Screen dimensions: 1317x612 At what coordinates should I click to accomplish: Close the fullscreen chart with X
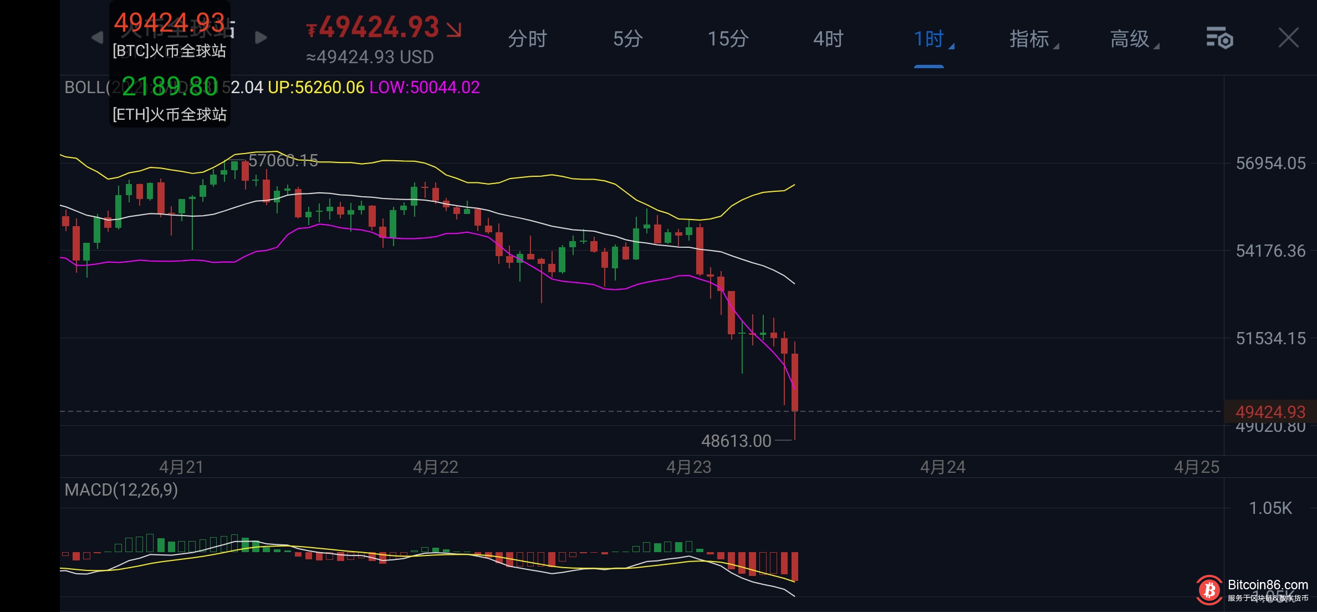pos(1288,38)
